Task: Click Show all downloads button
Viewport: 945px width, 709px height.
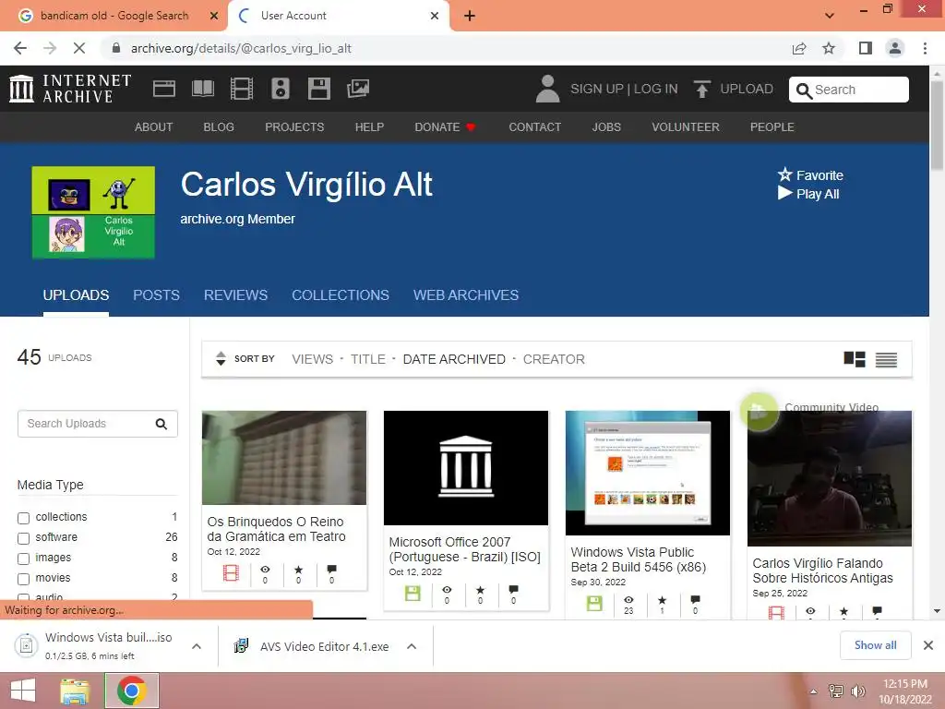Action: click(875, 645)
